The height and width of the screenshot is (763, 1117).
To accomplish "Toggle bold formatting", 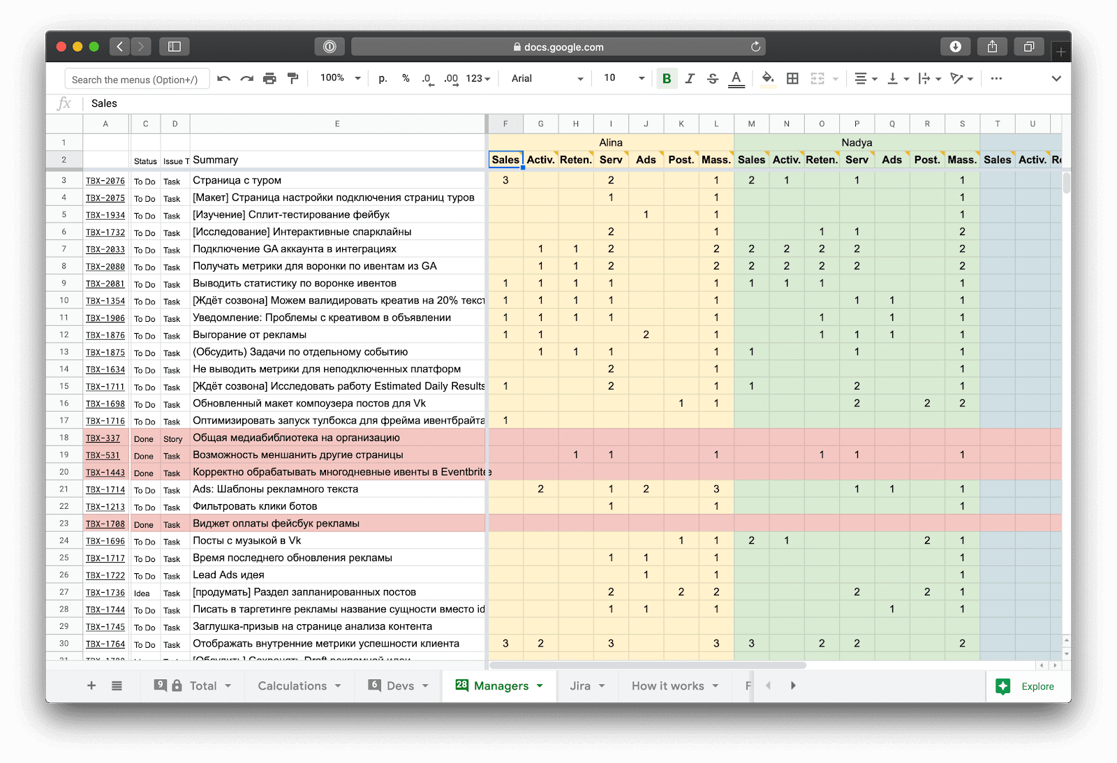I will (x=667, y=79).
